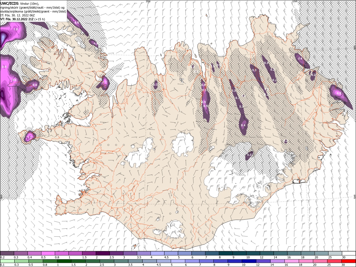Click the '1.0' precipitation value on the map
This screenshot has width=356, height=267.
pyautogui.click(x=16, y=29)
